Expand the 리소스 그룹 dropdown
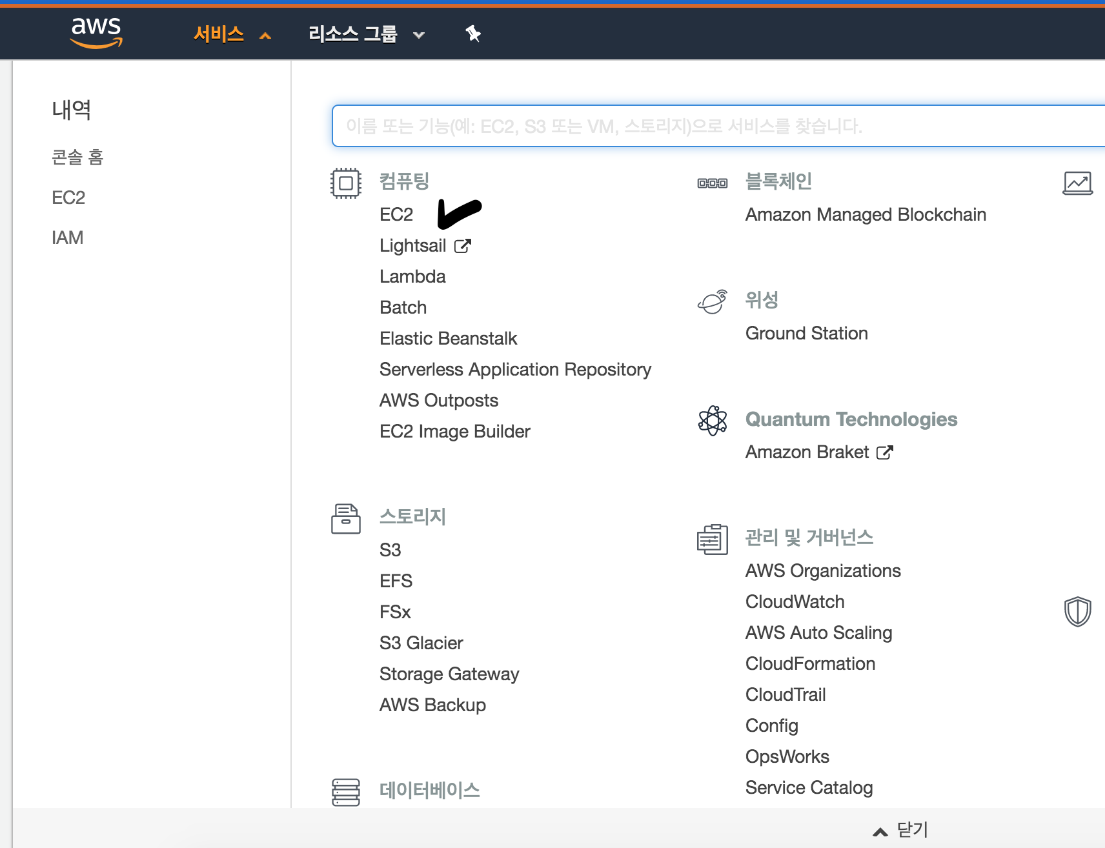 [366, 34]
